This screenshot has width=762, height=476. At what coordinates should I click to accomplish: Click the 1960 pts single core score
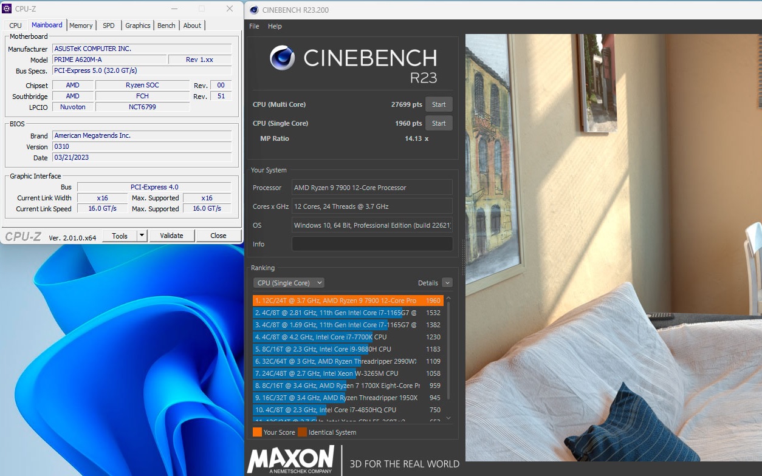pos(408,123)
